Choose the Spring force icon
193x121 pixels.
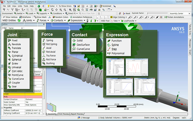[x=44, y=40]
